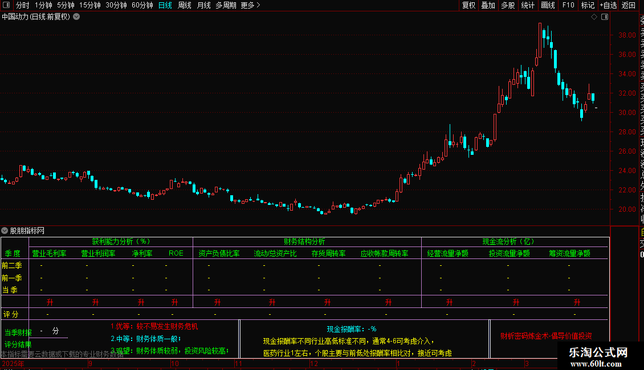Click the 2.中等 rating line
The width and height of the screenshot is (644, 370).
tap(146, 339)
